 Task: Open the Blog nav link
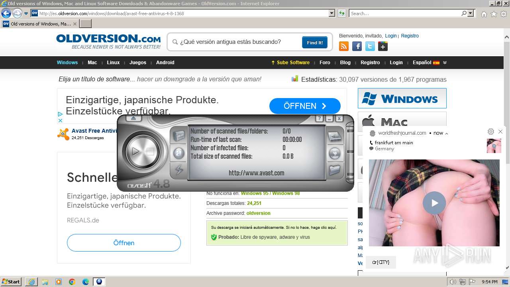pyautogui.click(x=345, y=63)
